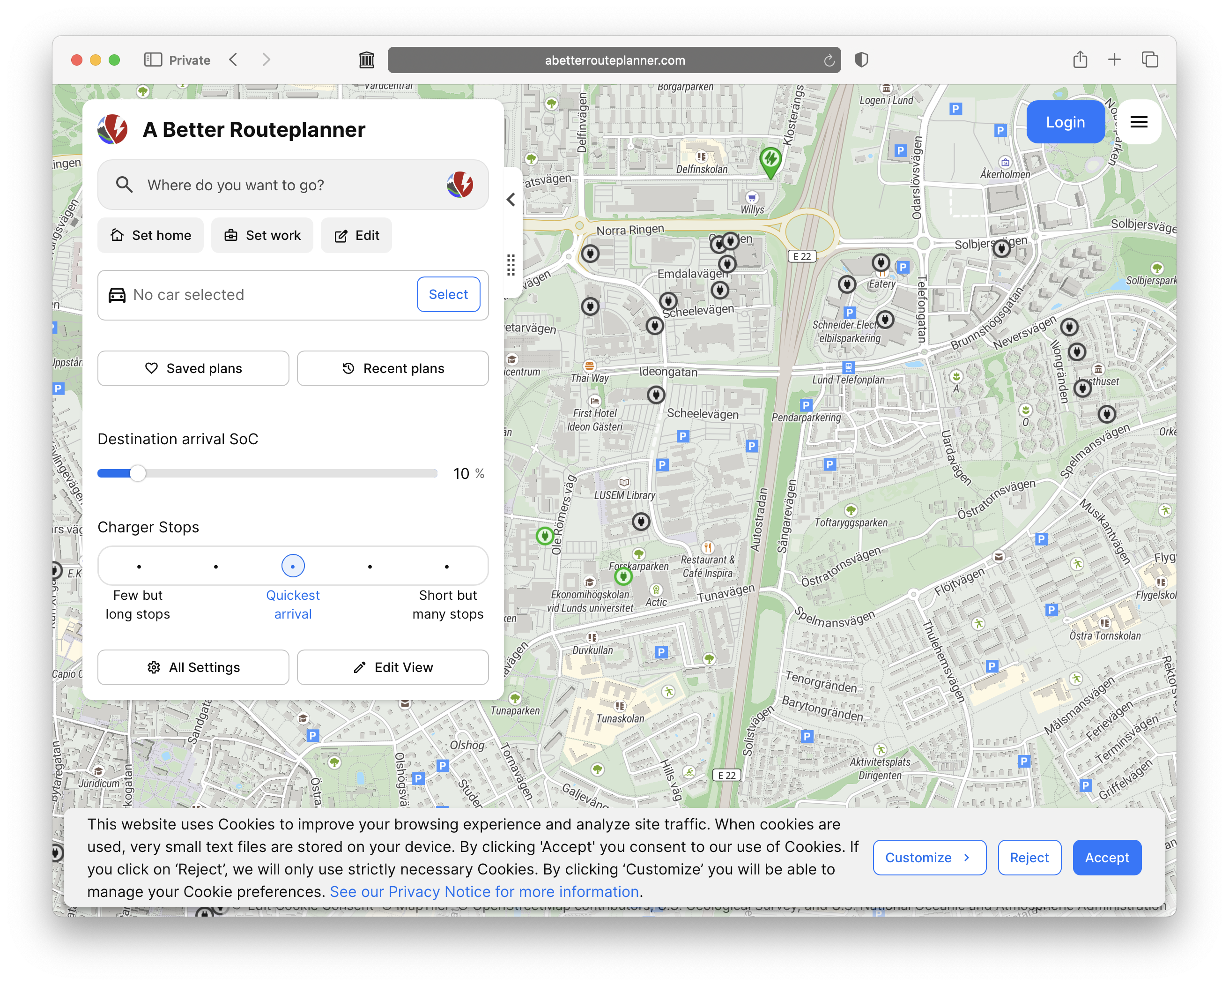The image size is (1229, 986).
Task: Click the Login button
Action: (1065, 122)
